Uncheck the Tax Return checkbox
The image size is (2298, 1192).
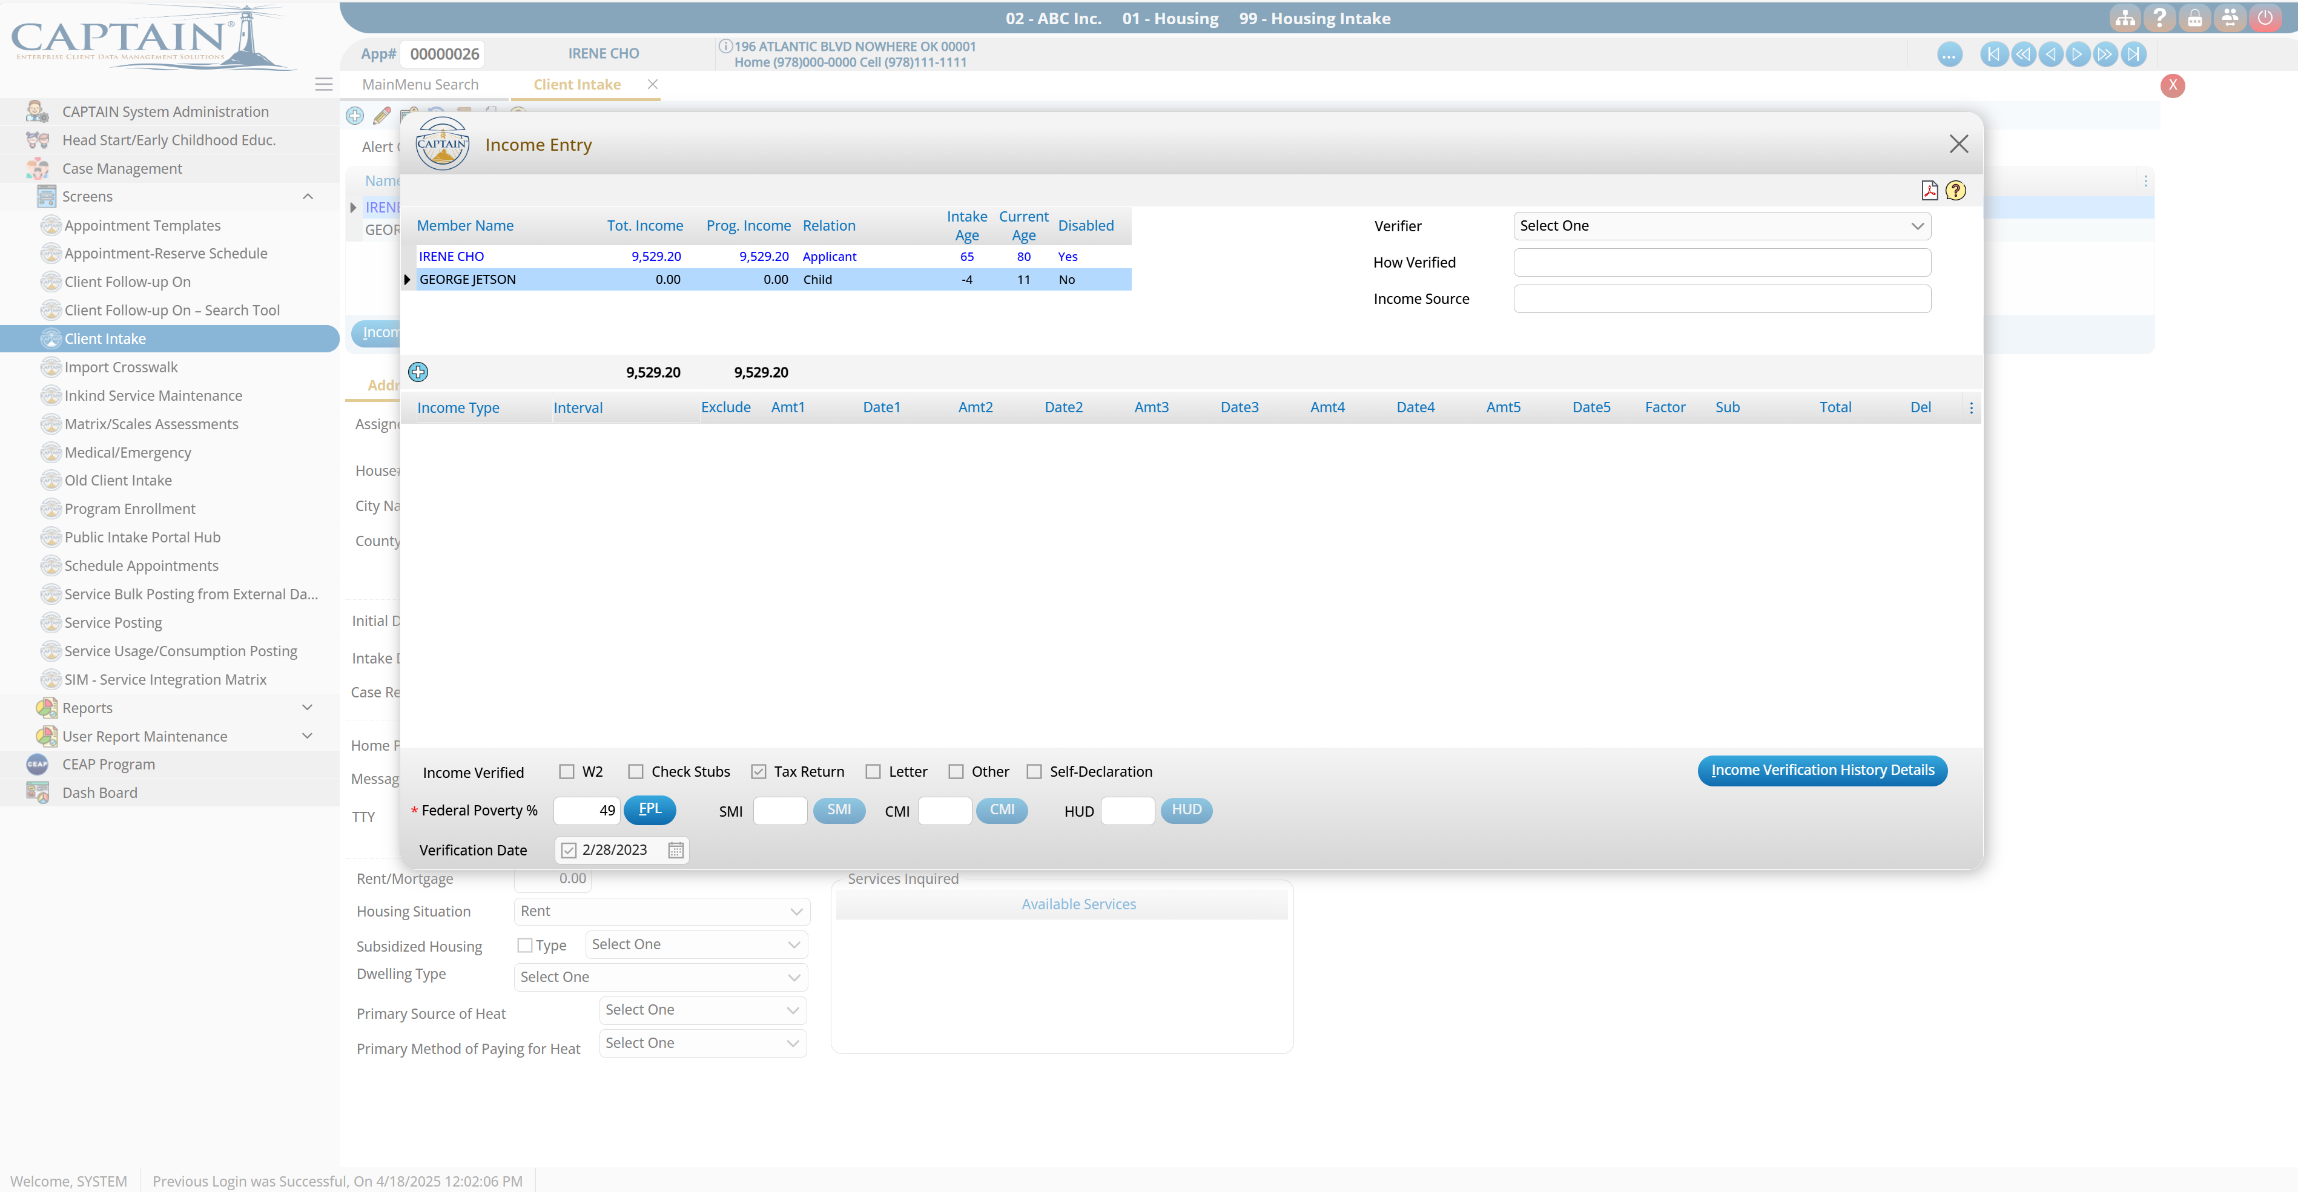(x=758, y=771)
